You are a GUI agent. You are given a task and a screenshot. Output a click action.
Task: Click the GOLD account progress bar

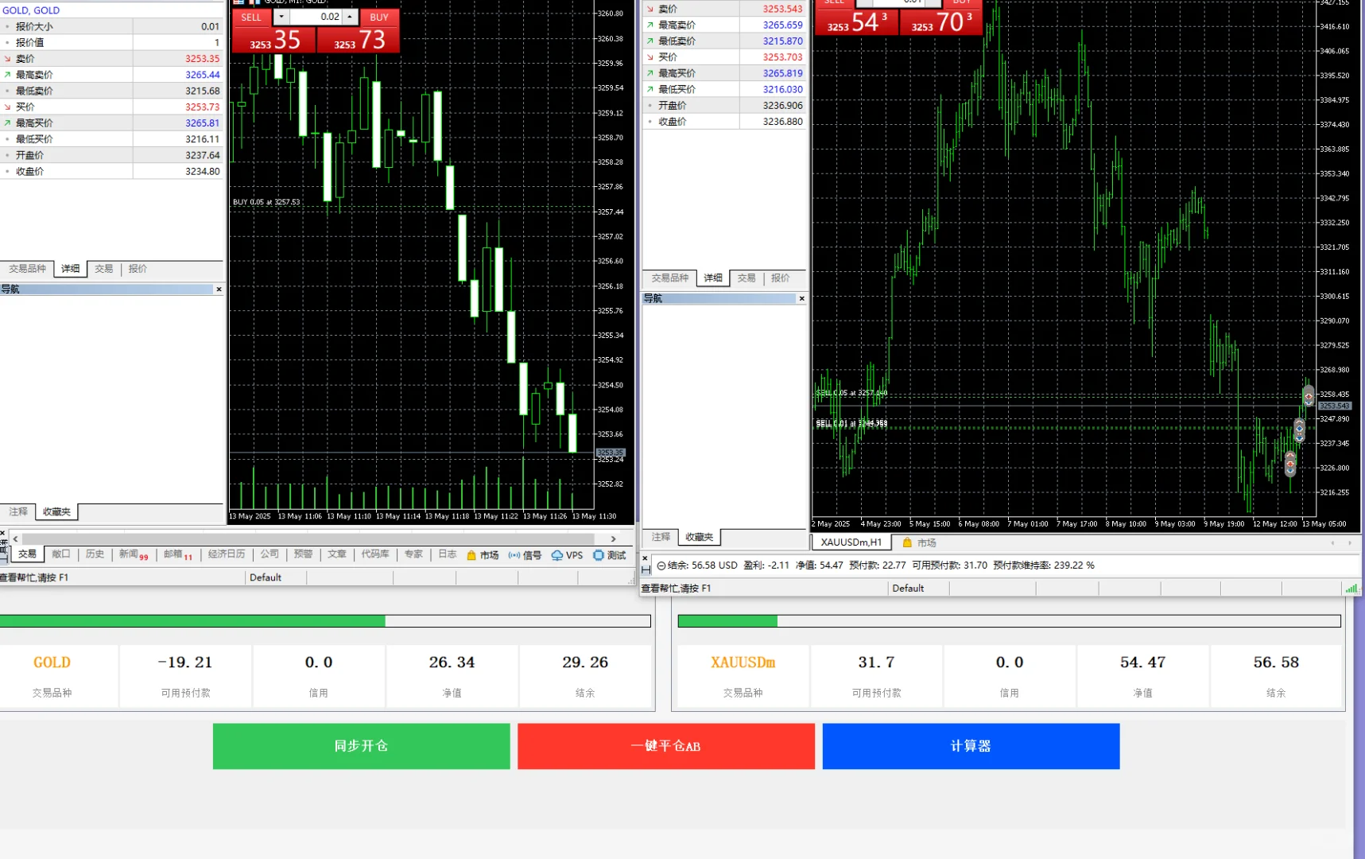[325, 621]
